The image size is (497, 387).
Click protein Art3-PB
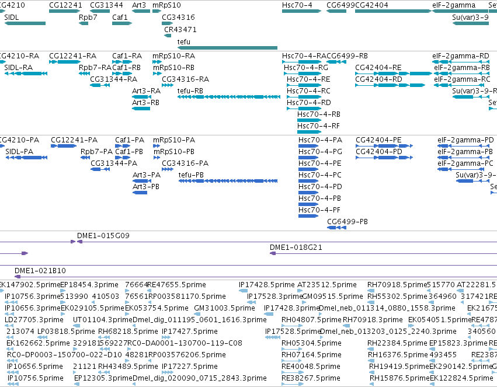140,193
